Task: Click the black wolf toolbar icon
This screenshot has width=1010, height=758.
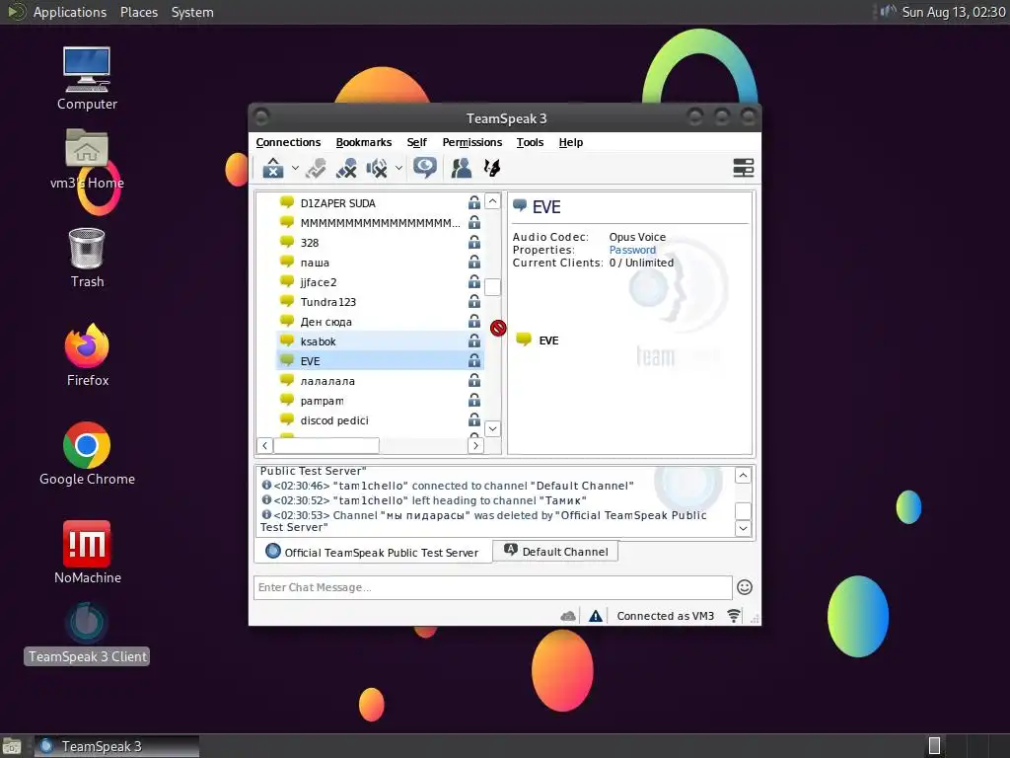Action: click(x=492, y=168)
